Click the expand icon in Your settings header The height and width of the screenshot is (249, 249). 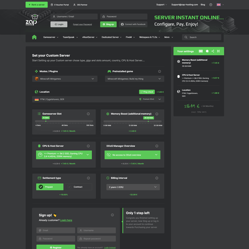[x=218, y=51]
